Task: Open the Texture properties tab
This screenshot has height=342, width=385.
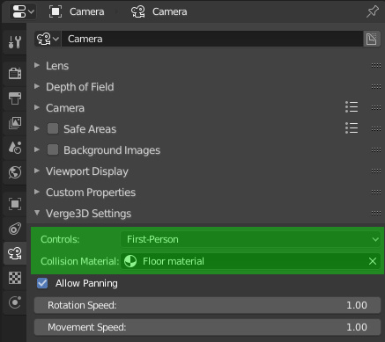Action: 15,278
